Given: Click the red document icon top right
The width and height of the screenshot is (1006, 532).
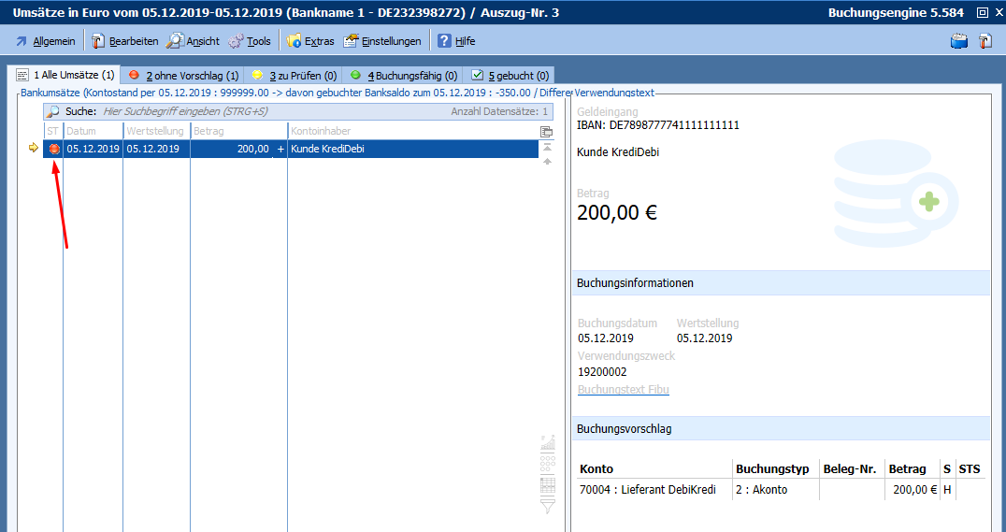Looking at the screenshot, I should [984, 41].
